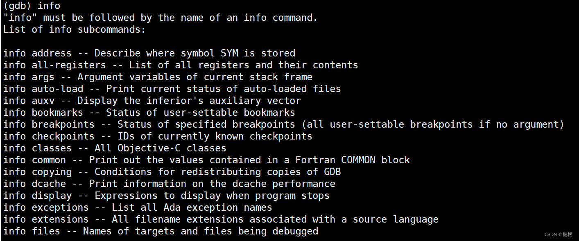Select the 'info all-registers' line

[181, 65]
